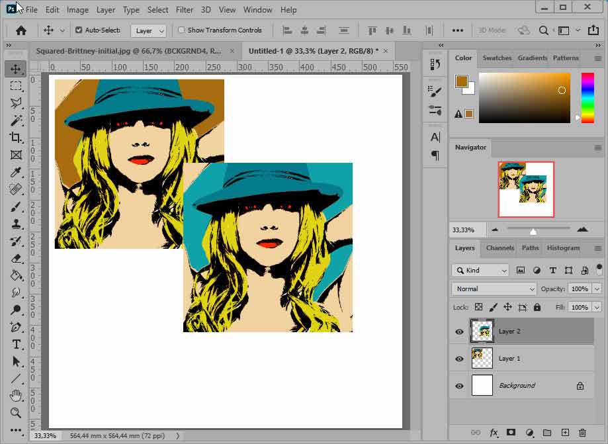Open the Layer menu
This screenshot has height=444, width=608.
click(105, 10)
